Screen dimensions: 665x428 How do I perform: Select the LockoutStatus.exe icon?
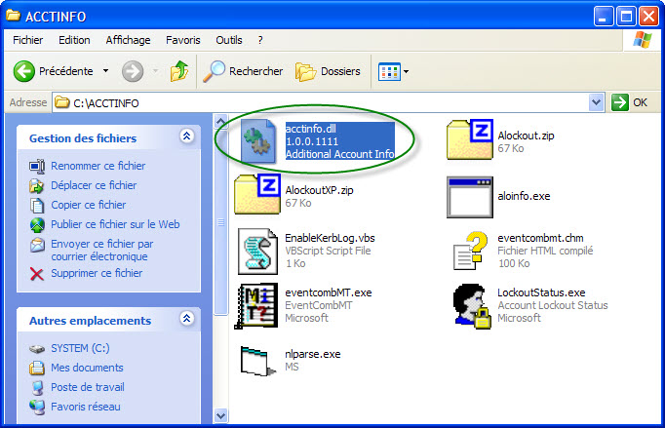471,306
